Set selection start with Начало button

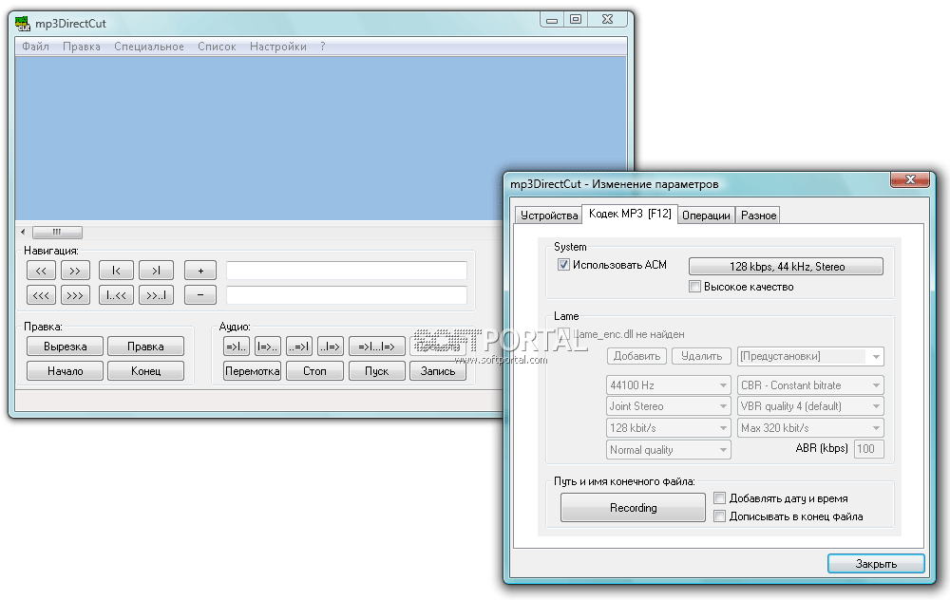[66, 370]
